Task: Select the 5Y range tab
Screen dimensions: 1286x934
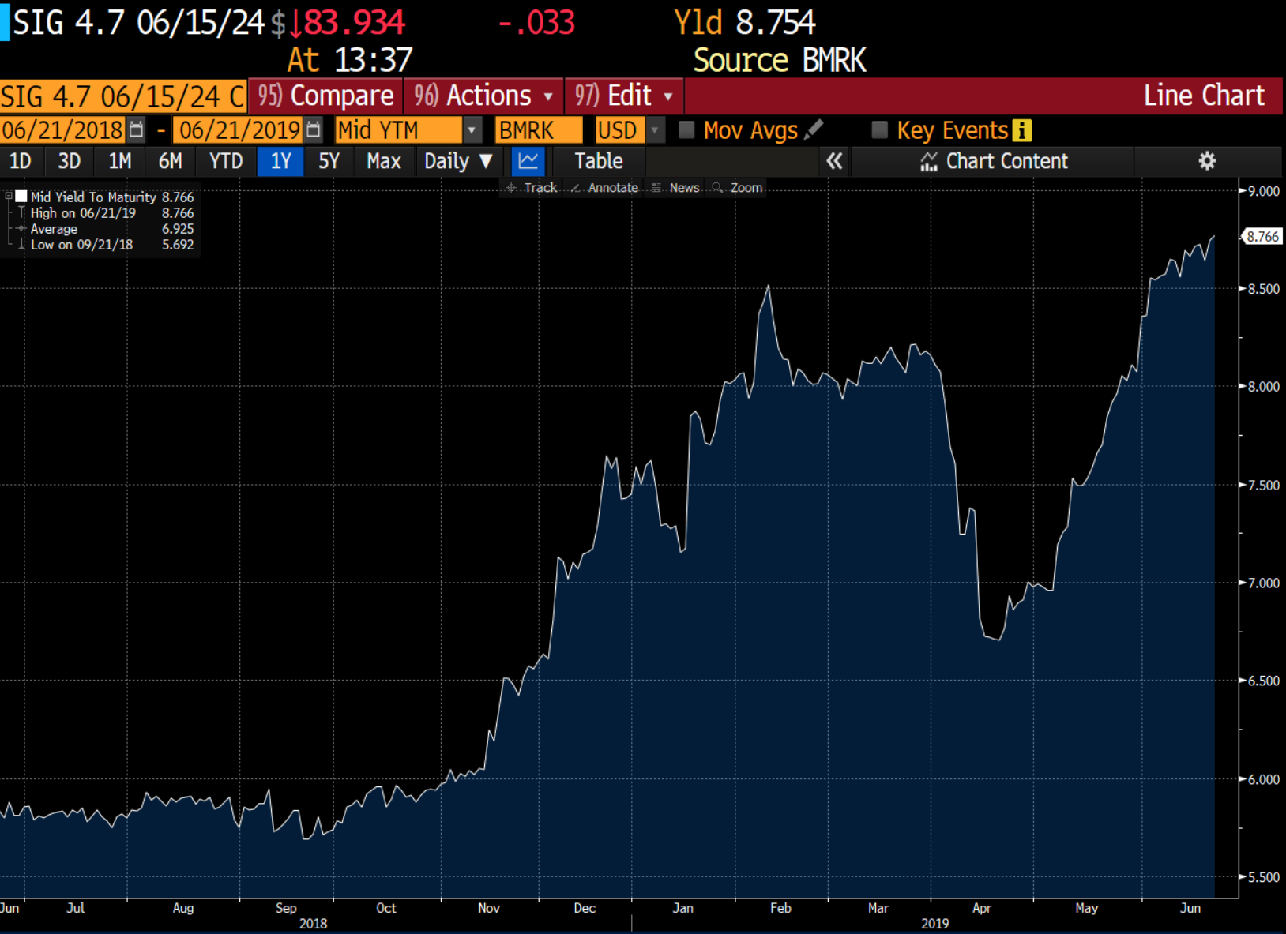Action: [329, 161]
